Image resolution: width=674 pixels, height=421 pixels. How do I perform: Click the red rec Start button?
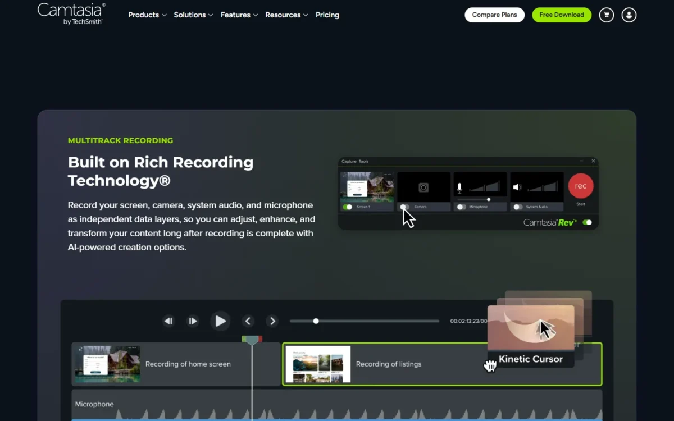(581, 186)
